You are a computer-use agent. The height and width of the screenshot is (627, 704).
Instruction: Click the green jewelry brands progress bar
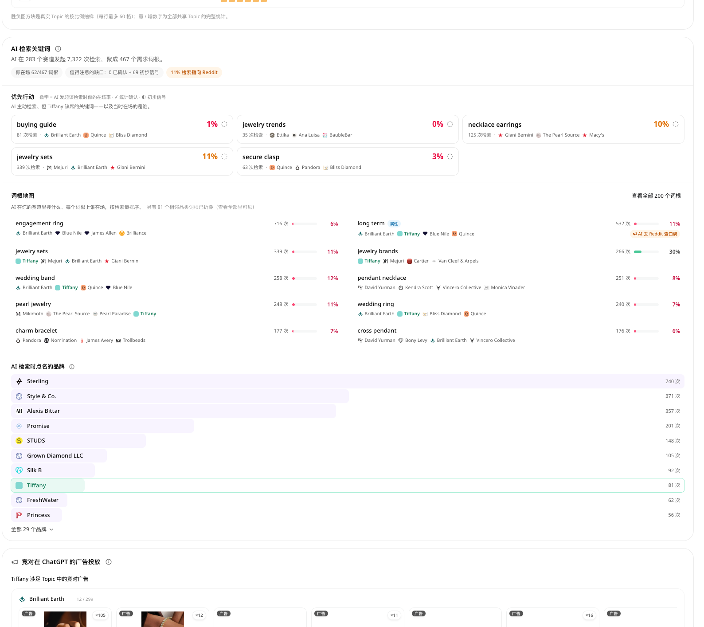pos(646,252)
